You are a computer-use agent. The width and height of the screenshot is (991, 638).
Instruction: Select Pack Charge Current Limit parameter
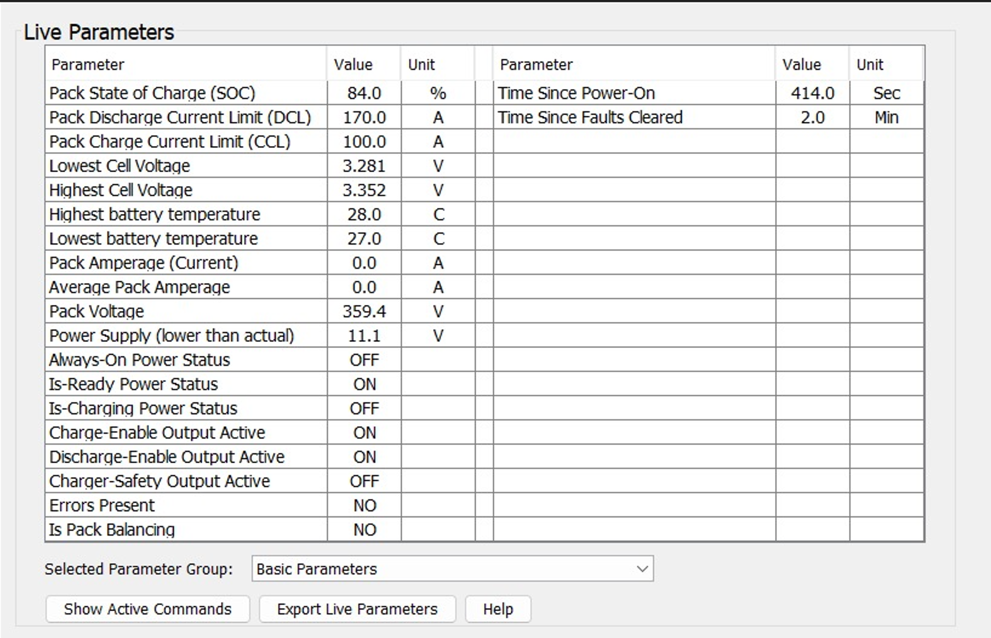pos(170,141)
